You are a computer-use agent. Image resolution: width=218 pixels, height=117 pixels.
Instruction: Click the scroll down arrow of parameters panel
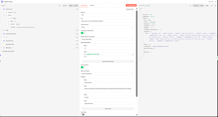click(137, 115)
